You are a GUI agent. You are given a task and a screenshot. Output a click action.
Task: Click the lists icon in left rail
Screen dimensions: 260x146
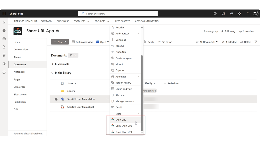pos(4,55)
